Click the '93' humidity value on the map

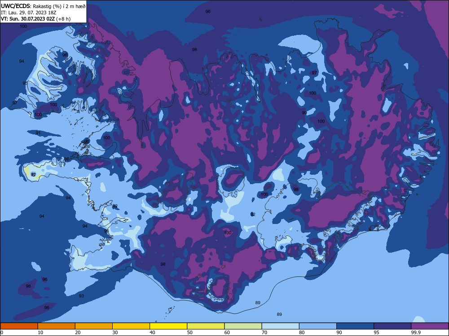point(81,296)
